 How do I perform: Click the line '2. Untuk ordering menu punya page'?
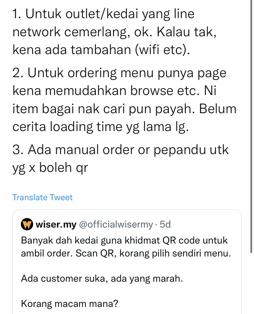(119, 73)
